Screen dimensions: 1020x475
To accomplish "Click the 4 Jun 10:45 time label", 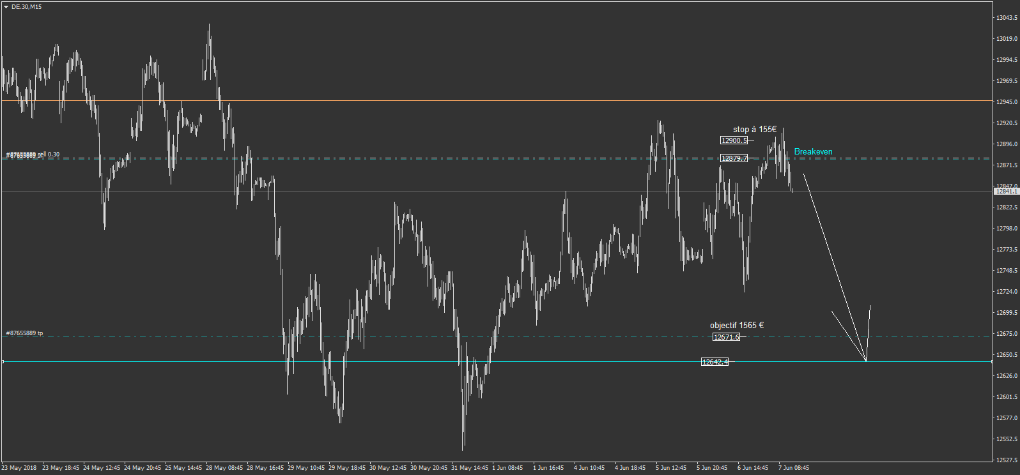I will (589, 468).
